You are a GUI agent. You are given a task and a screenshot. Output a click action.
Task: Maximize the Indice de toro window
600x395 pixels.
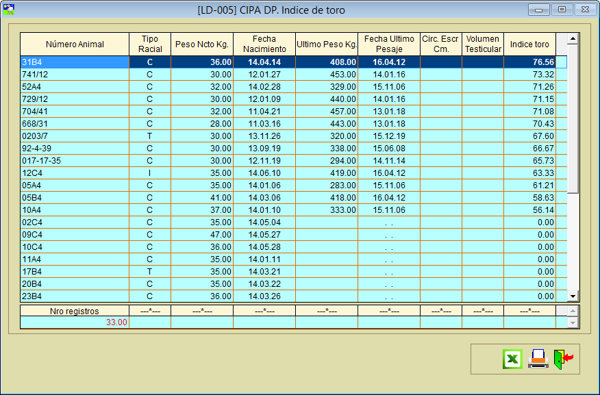click(562, 10)
